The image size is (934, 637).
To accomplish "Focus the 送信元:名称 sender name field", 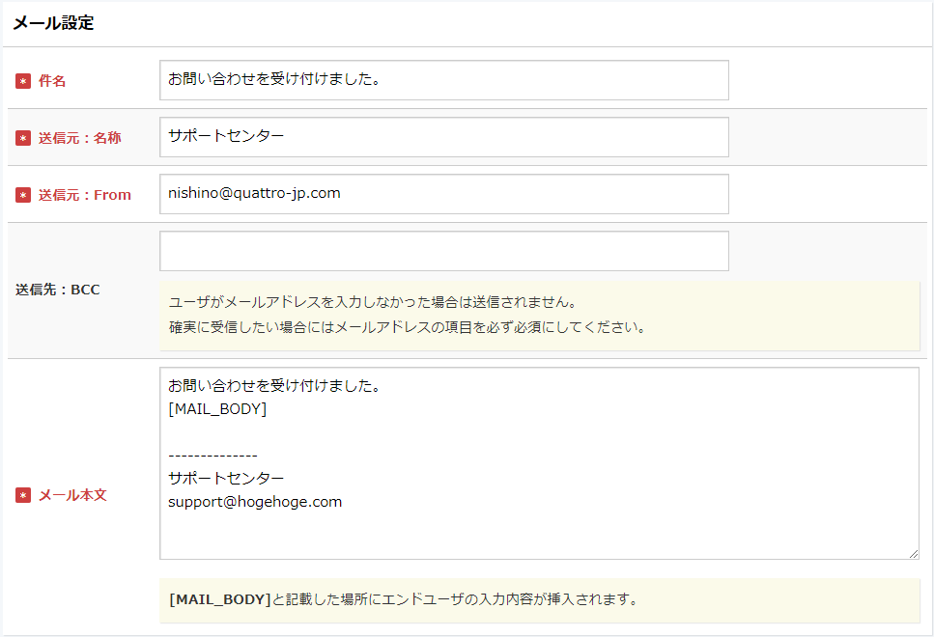I will (x=443, y=137).
